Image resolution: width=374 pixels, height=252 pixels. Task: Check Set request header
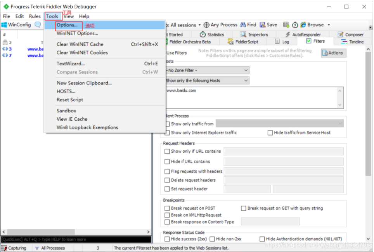coord(167,189)
